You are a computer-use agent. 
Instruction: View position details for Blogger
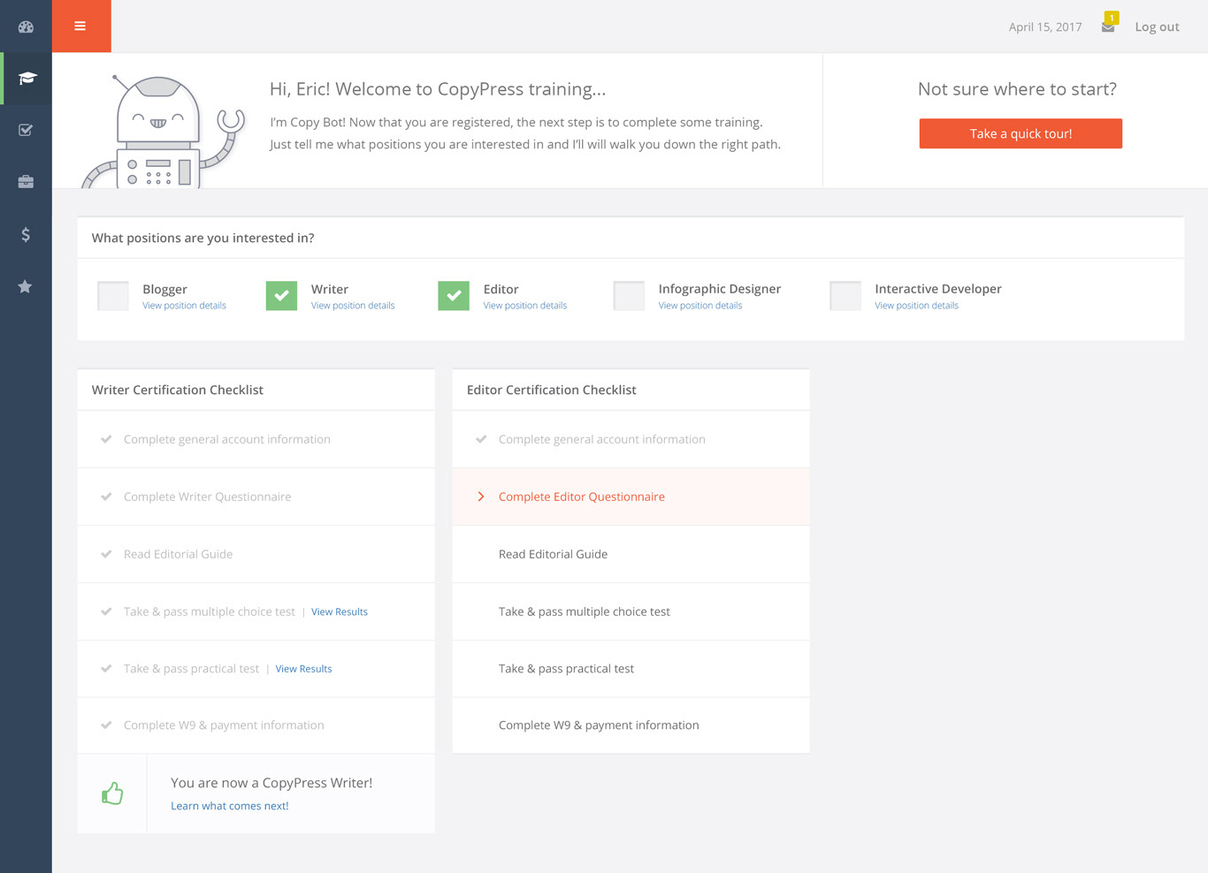coord(184,306)
